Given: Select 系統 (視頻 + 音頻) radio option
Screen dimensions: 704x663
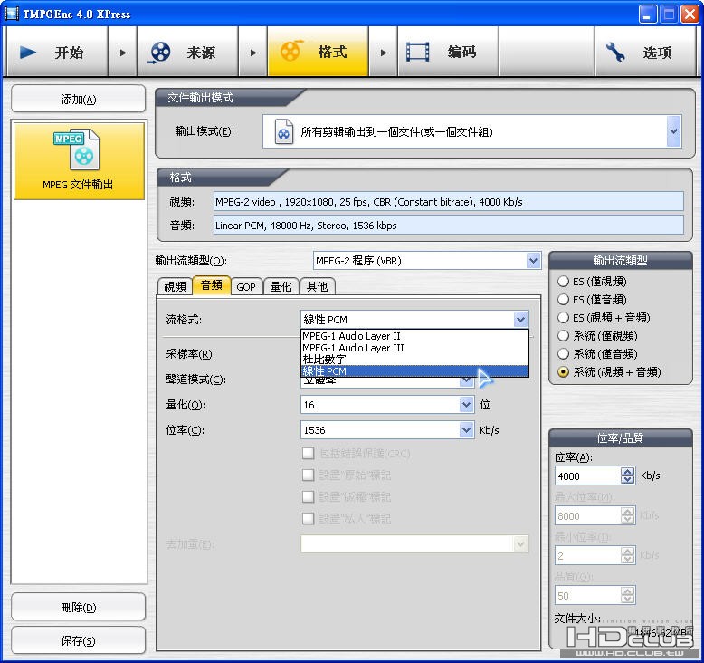Looking at the screenshot, I should [563, 371].
